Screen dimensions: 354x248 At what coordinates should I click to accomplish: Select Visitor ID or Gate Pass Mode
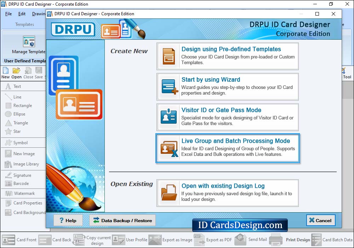tap(228, 117)
